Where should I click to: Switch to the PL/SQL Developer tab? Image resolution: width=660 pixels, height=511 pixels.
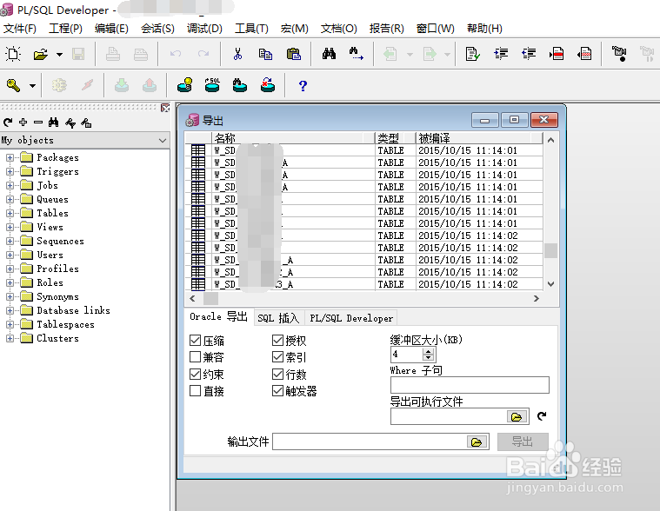tap(351, 318)
